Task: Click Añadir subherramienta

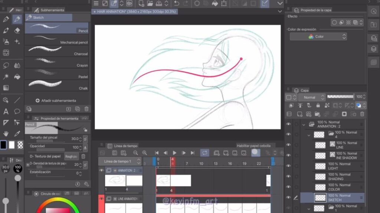Action: pyautogui.click(x=56, y=101)
